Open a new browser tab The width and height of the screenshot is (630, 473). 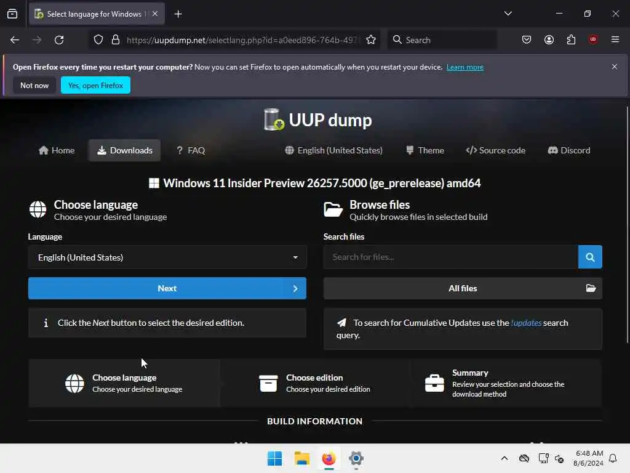(178, 14)
